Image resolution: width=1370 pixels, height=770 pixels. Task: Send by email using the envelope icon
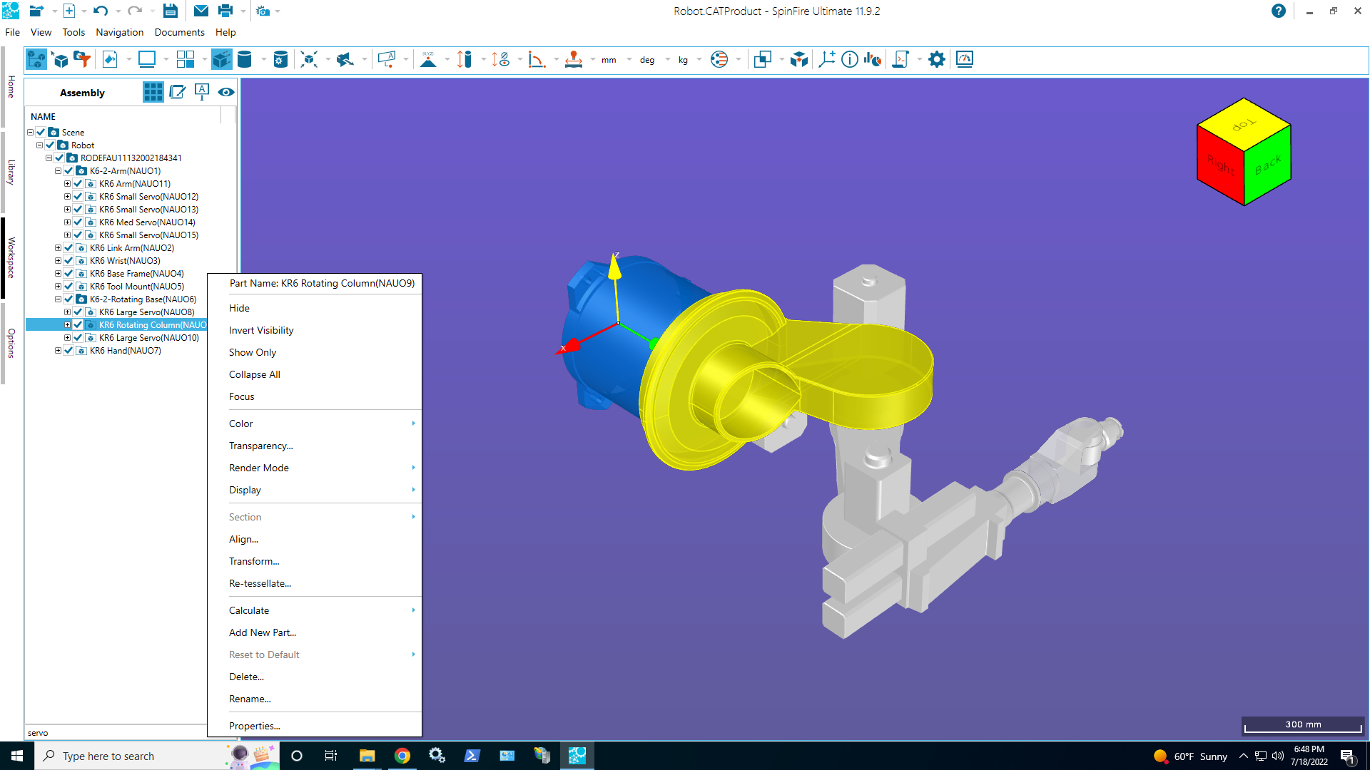(x=201, y=11)
